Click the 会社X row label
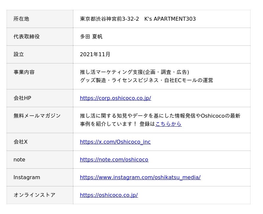Image resolution: width=263 pixels, height=214 pixels. tap(20, 142)
